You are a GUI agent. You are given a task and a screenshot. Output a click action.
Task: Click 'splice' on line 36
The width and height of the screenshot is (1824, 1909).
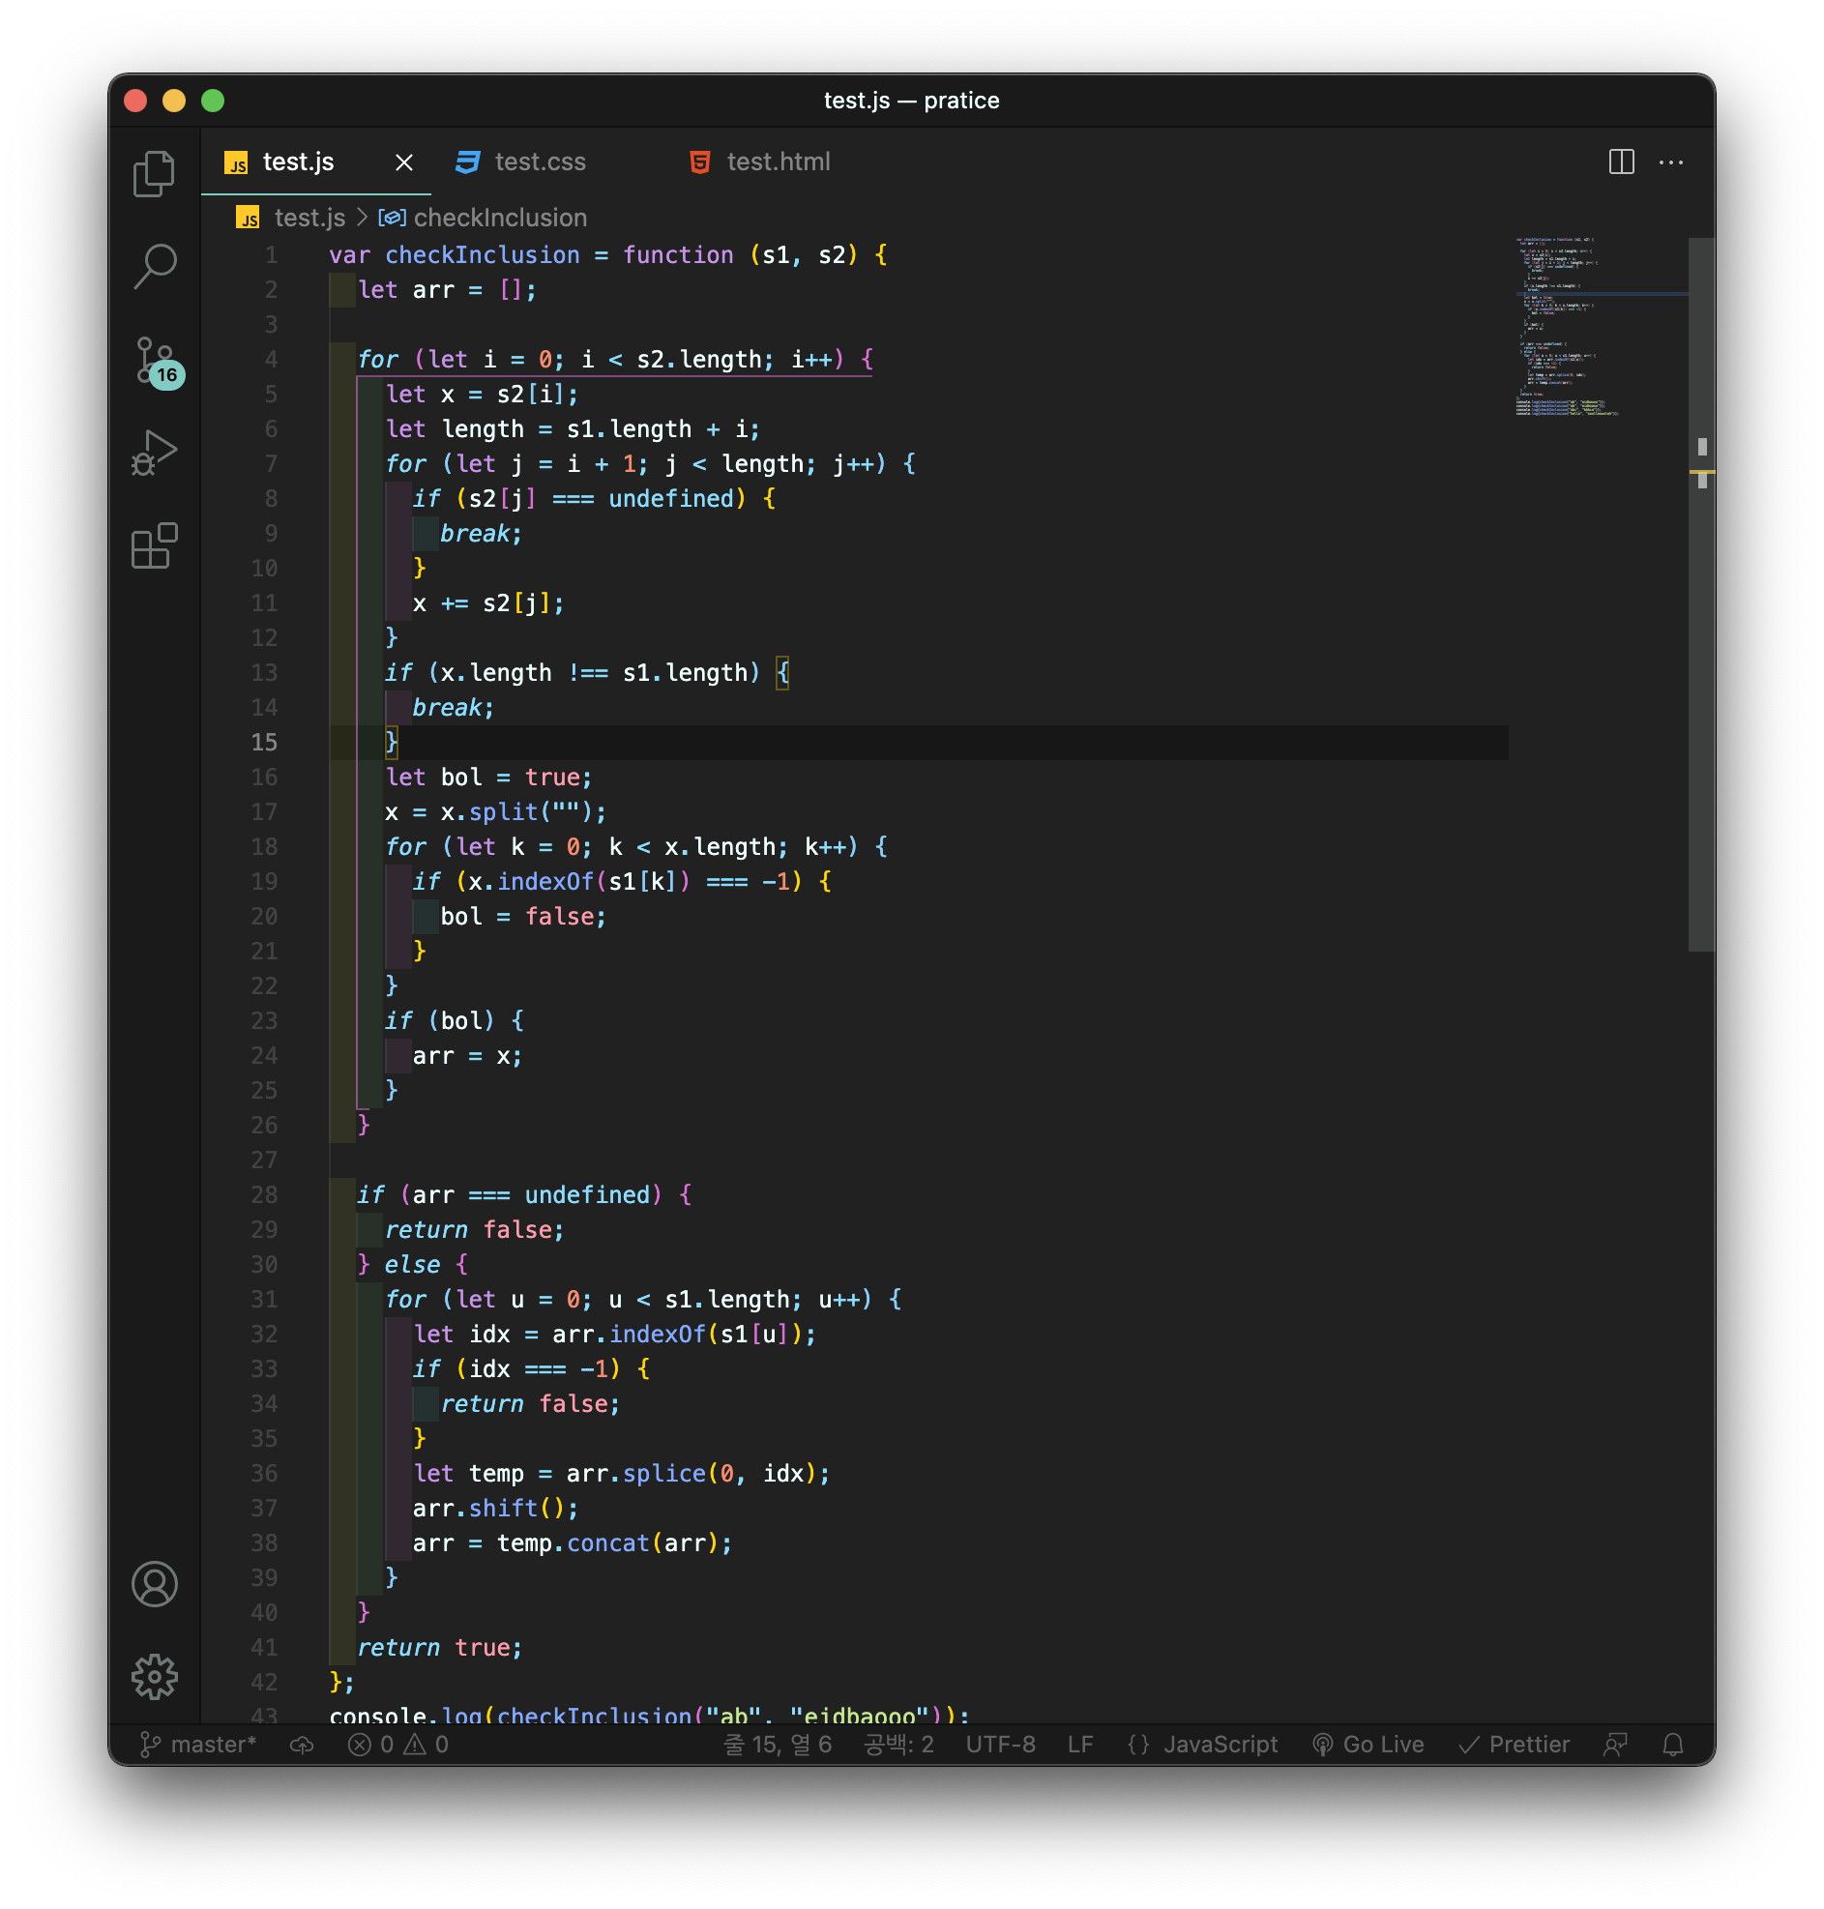[664, 1473]
